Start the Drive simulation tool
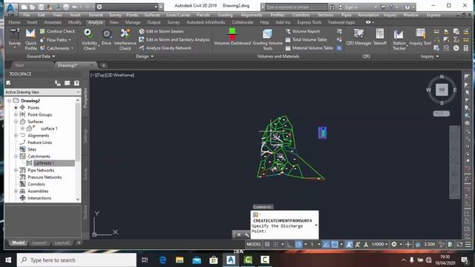Viewport: 475px width, 267px height. (x=106, y=38)
